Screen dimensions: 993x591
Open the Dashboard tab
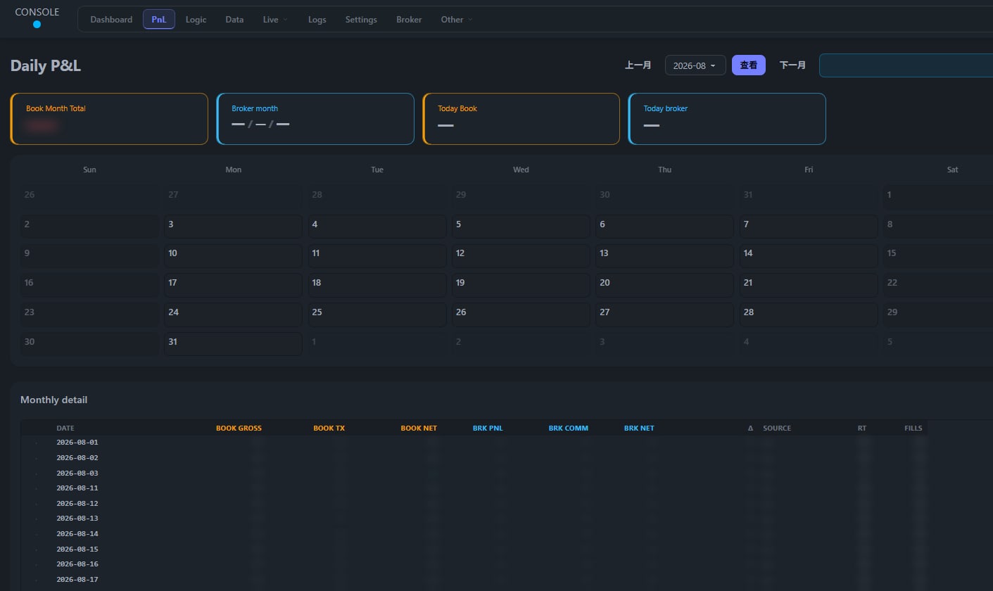[111, 20]
